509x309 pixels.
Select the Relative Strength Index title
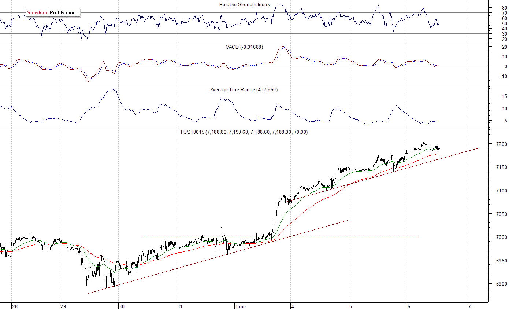pyautogui.click(x=245, y=5)
